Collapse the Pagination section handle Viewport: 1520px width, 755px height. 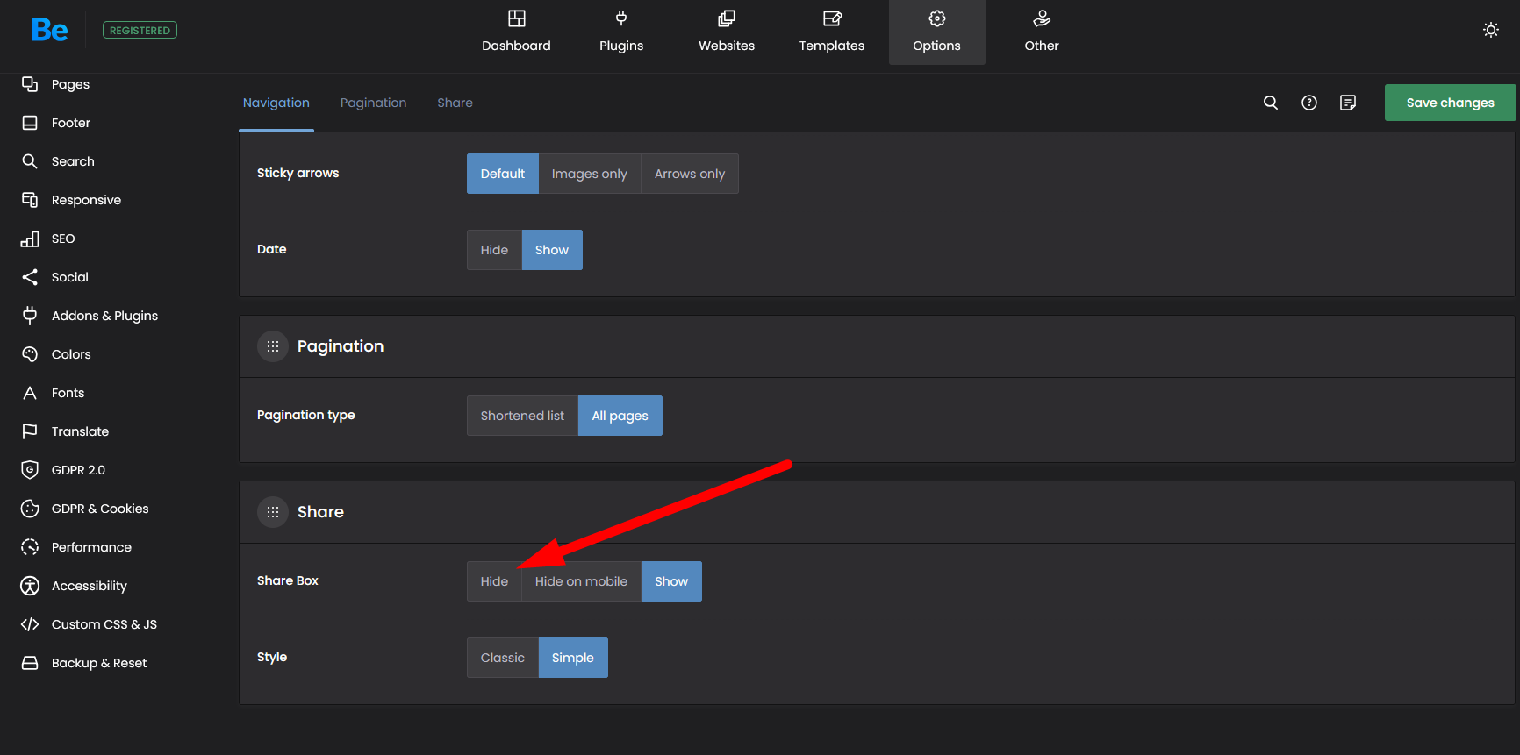[x=273, y=346]
